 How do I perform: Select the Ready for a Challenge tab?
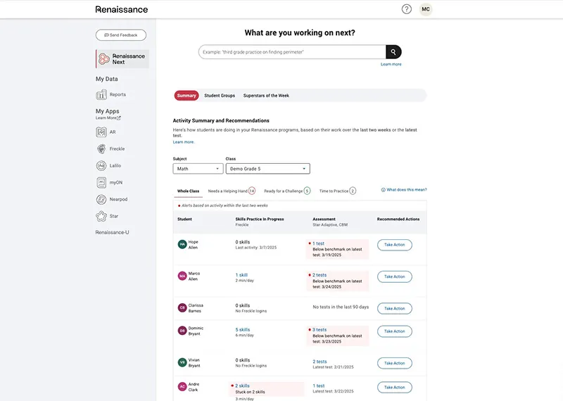pyautogui.click(x=286, y=191)
